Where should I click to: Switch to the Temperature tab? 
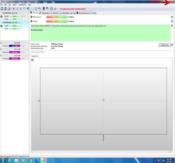click(44, 13)
